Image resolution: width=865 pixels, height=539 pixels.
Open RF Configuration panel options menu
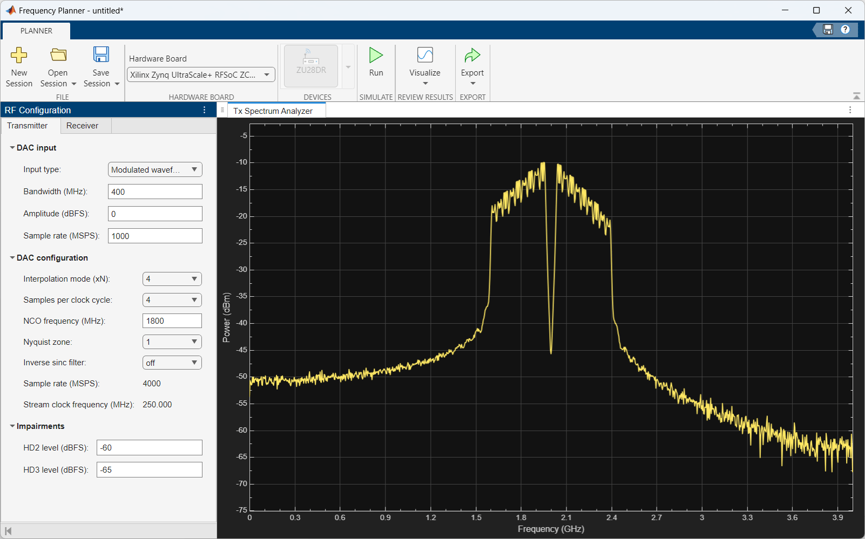pyautogui.click(x=204, y=110)
